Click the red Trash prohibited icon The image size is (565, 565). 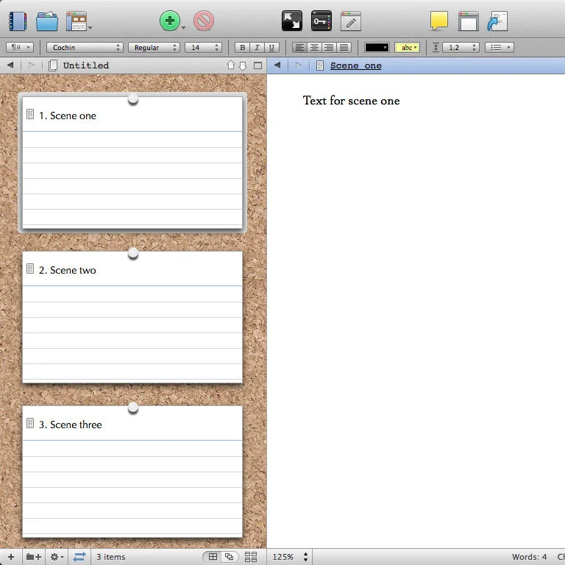click(x=204, y=21)
